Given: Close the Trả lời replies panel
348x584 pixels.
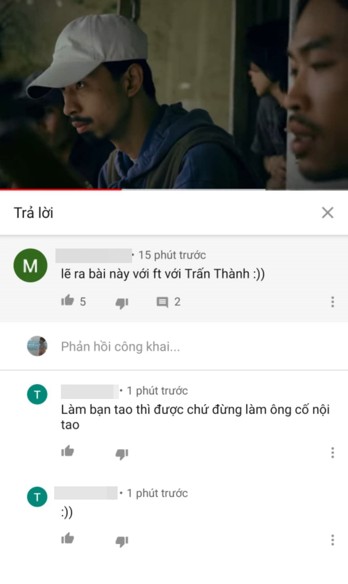Looking at the screenshot, I should 327,213.
